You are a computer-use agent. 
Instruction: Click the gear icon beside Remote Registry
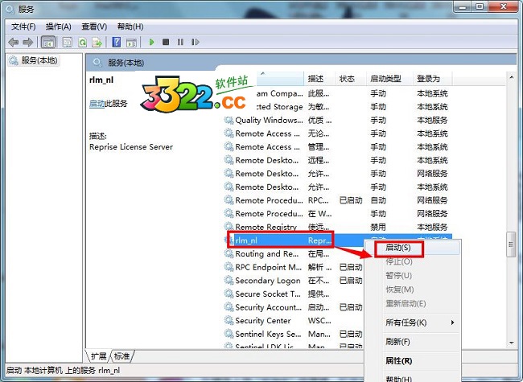click(x=229, y=227)
